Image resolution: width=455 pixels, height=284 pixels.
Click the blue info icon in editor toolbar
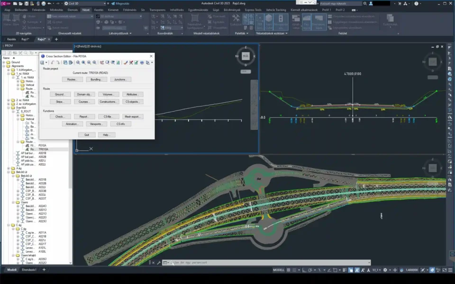[142, 62]
